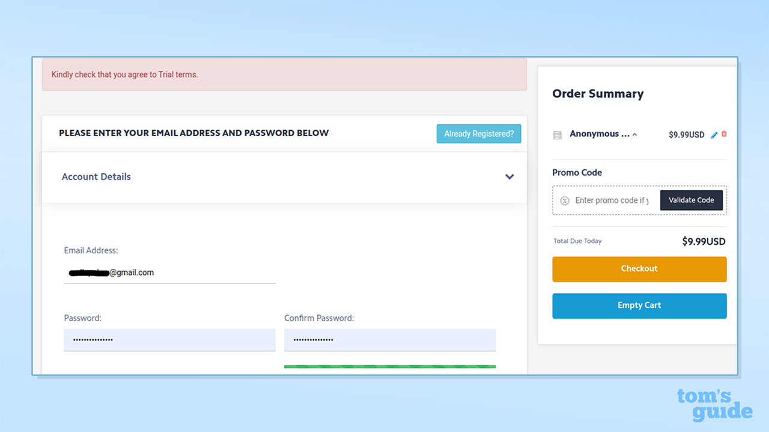Image resolution: width=769 pixels, height=432 pixels.
Task: Click the Tom's Guide logo
Action: pos(715,404)
